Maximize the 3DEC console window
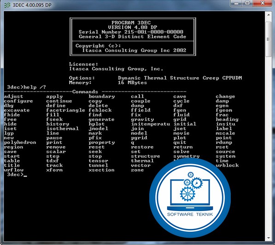Screen dimensions: 275x245 [x=247, y=3]
